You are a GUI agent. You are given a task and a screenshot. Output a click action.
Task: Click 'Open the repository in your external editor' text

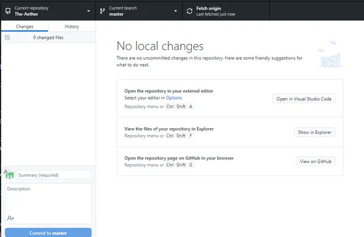(x=168, y=91)
